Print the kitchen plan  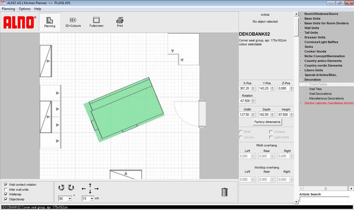click(120, 22)
